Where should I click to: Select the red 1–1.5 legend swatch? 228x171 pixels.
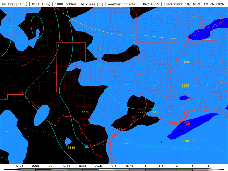coord(153,170)
